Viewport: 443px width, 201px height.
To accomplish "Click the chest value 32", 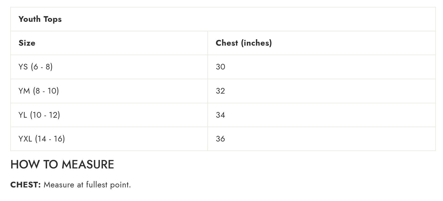I will 220,91.
